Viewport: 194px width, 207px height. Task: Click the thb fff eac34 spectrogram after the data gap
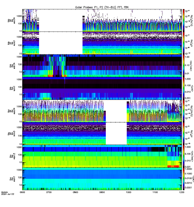[132, 20]
